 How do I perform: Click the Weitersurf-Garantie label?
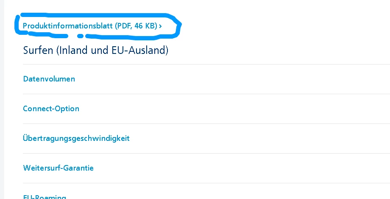(x=58, y=168)
